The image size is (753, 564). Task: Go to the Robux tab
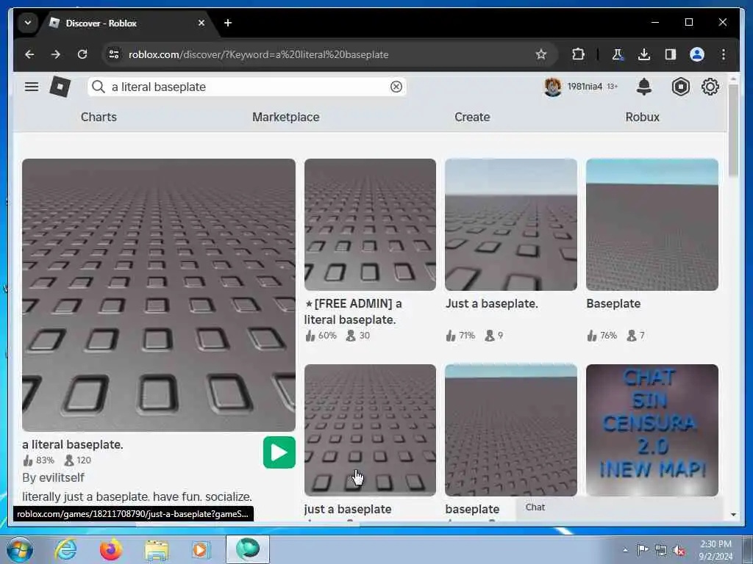(642, 117)
